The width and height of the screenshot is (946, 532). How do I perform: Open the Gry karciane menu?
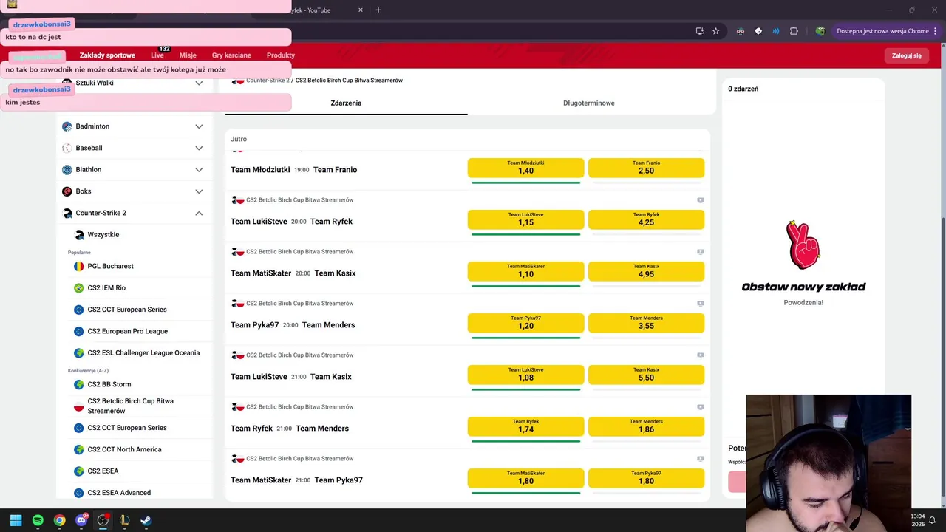231,55
